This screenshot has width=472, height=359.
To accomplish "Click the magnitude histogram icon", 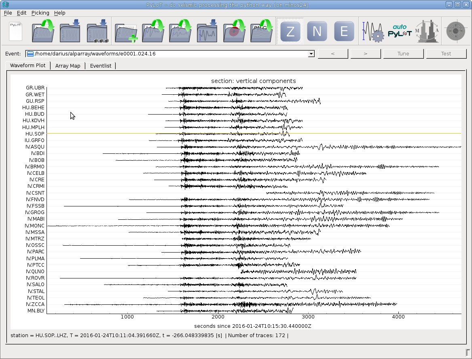I will tap(427, 31).
